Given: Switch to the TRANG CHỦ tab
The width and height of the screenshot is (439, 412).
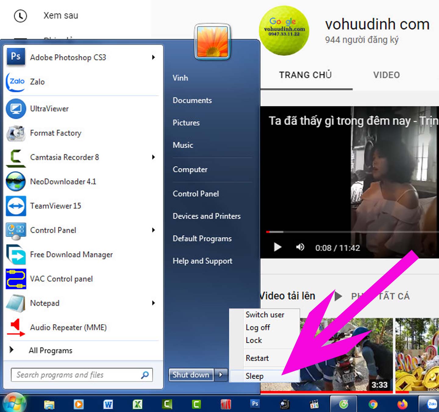Looking at the screenshot, I should (305, 75).
